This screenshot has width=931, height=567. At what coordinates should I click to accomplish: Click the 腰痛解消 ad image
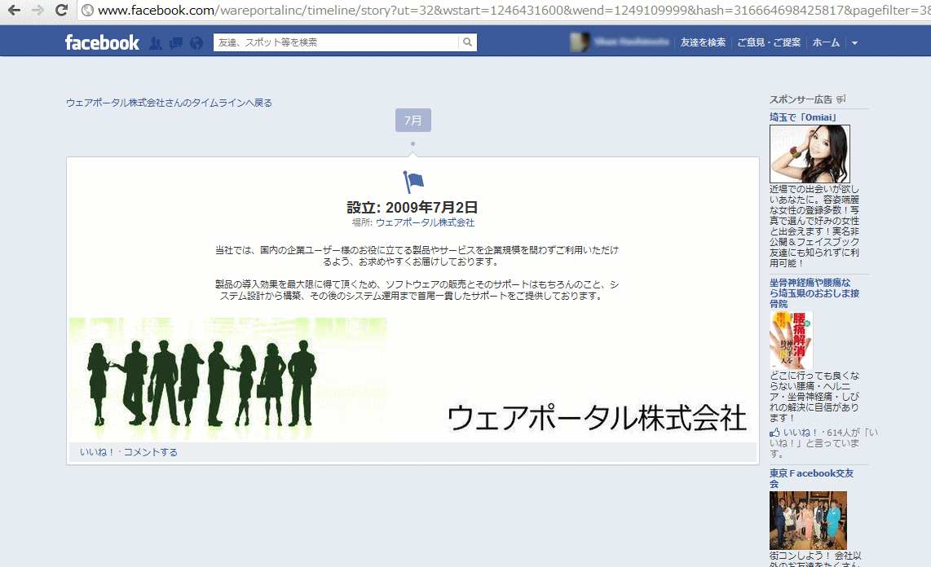791,341
